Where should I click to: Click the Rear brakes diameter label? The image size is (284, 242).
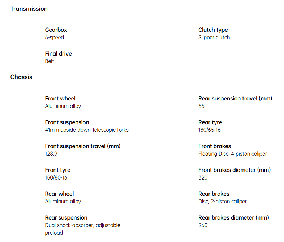point(233,218)
